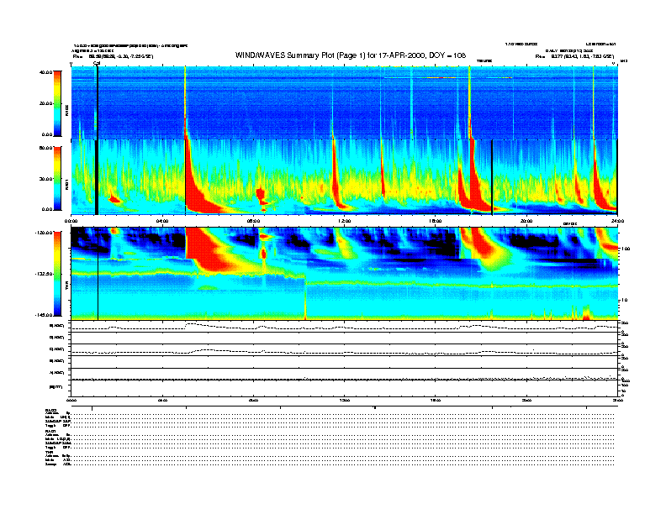666x514 pixels.
Task: Click the RAD2 heading in bottom status table
Action: coord(50,410)
